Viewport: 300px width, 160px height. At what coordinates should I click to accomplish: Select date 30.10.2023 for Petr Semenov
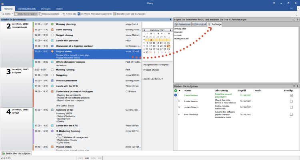click(x=246, y=115)
